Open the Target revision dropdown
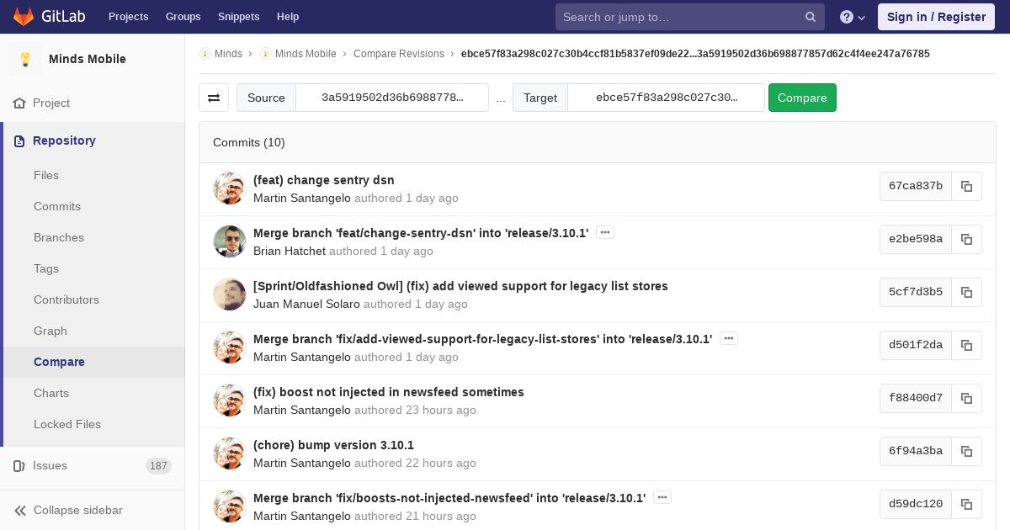Image resolution: width=1010 pixels, height=530 pixels. (x=666, y=98)
